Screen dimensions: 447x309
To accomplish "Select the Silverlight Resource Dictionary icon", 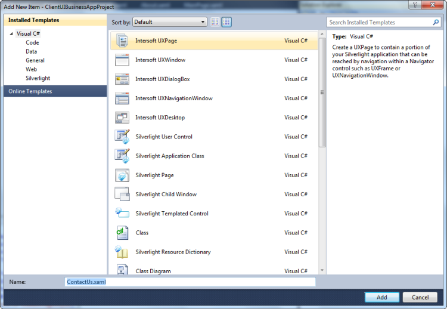I will 122,252.
